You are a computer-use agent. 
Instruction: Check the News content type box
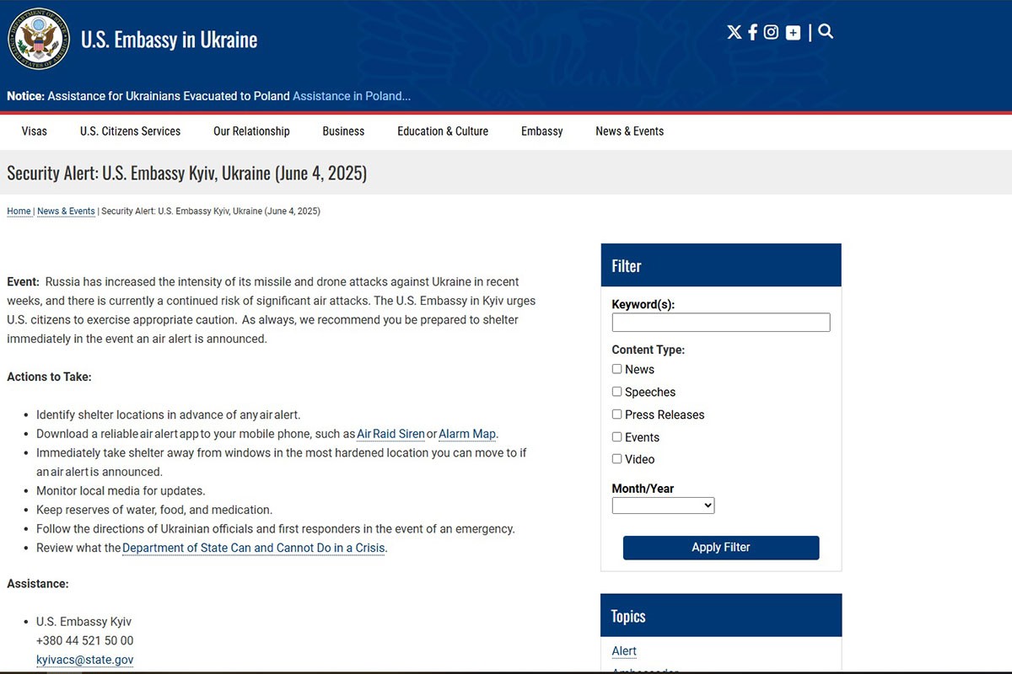click(616, 369)
